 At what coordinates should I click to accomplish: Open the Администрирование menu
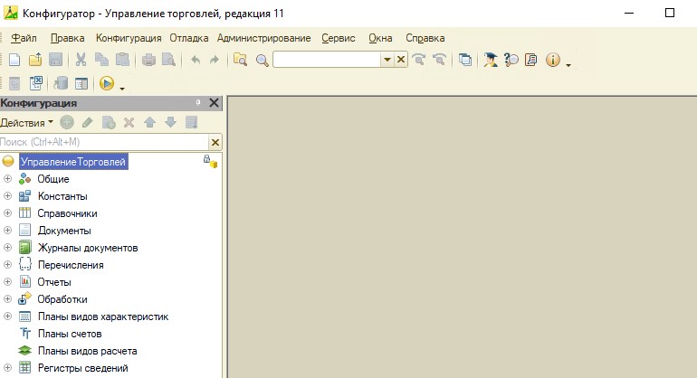point(263,38)
